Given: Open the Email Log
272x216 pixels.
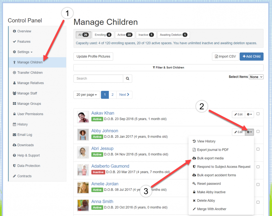Looking at the screenshot, I should (38, 135).
